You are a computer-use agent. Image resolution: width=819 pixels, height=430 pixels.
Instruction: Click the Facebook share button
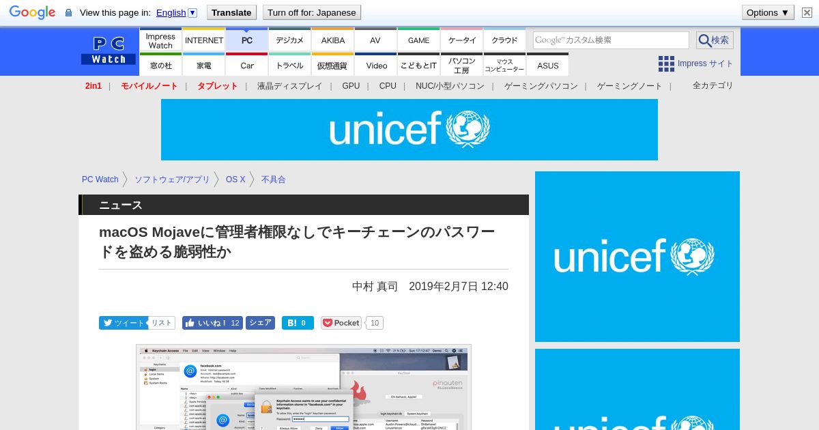(x=260, y=323)
